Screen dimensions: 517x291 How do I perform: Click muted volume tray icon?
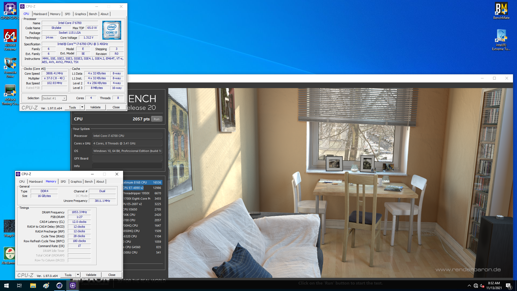[x=482, y=286]
